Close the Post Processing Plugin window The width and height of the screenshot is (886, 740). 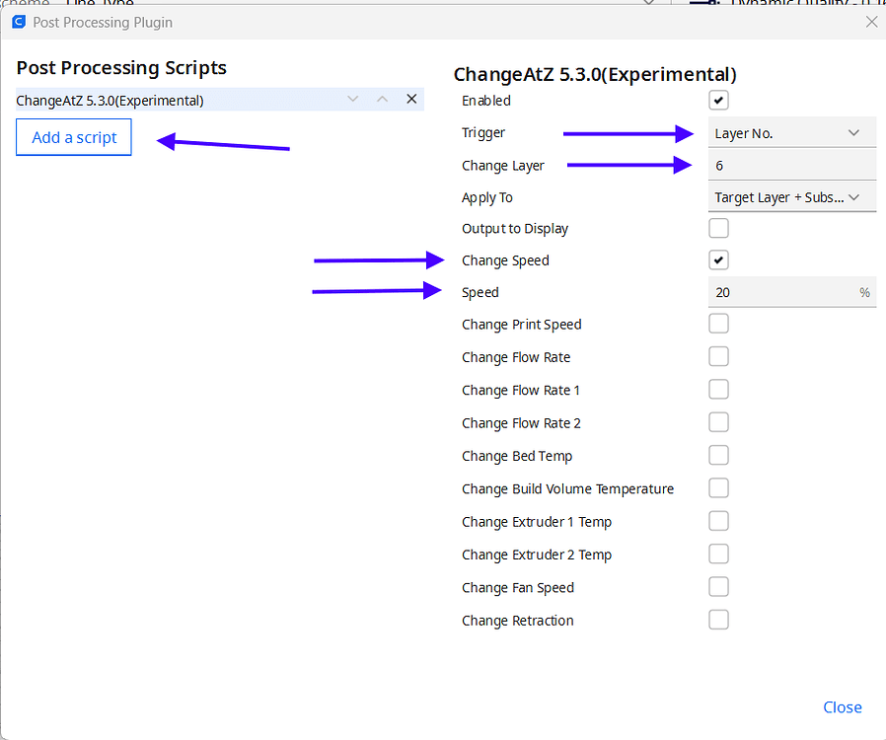[x=870, y=21]
